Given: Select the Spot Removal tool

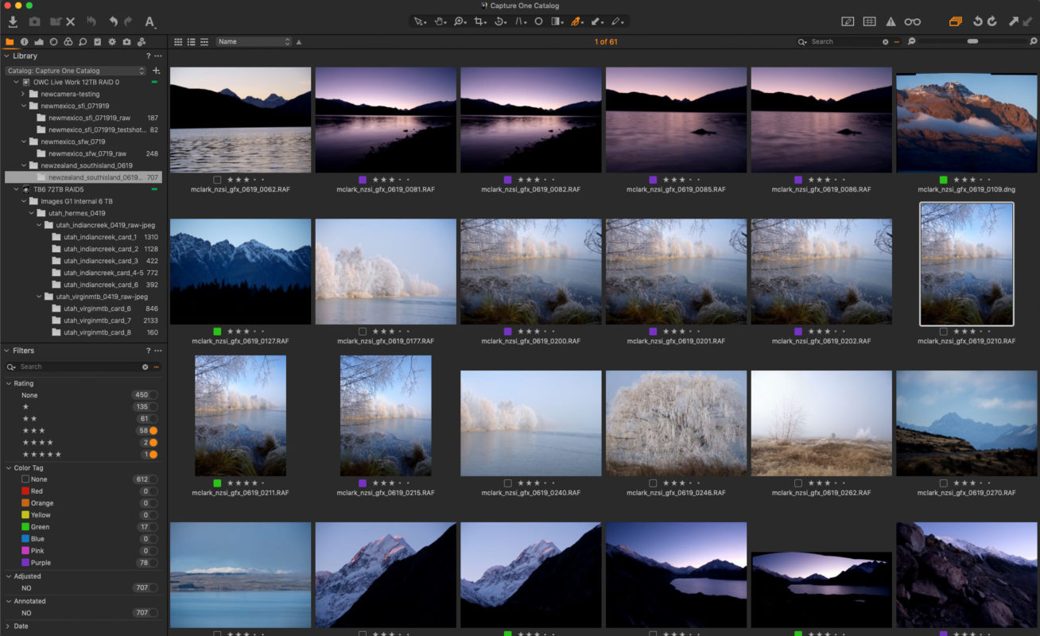Looking at the screenshot, I should (x=539, y=21).
